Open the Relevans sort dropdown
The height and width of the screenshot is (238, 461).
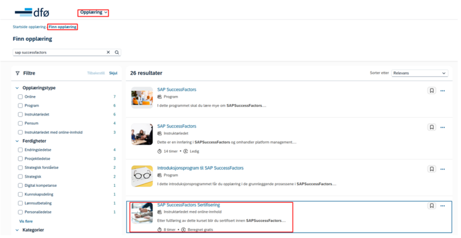tap(420, 73)
